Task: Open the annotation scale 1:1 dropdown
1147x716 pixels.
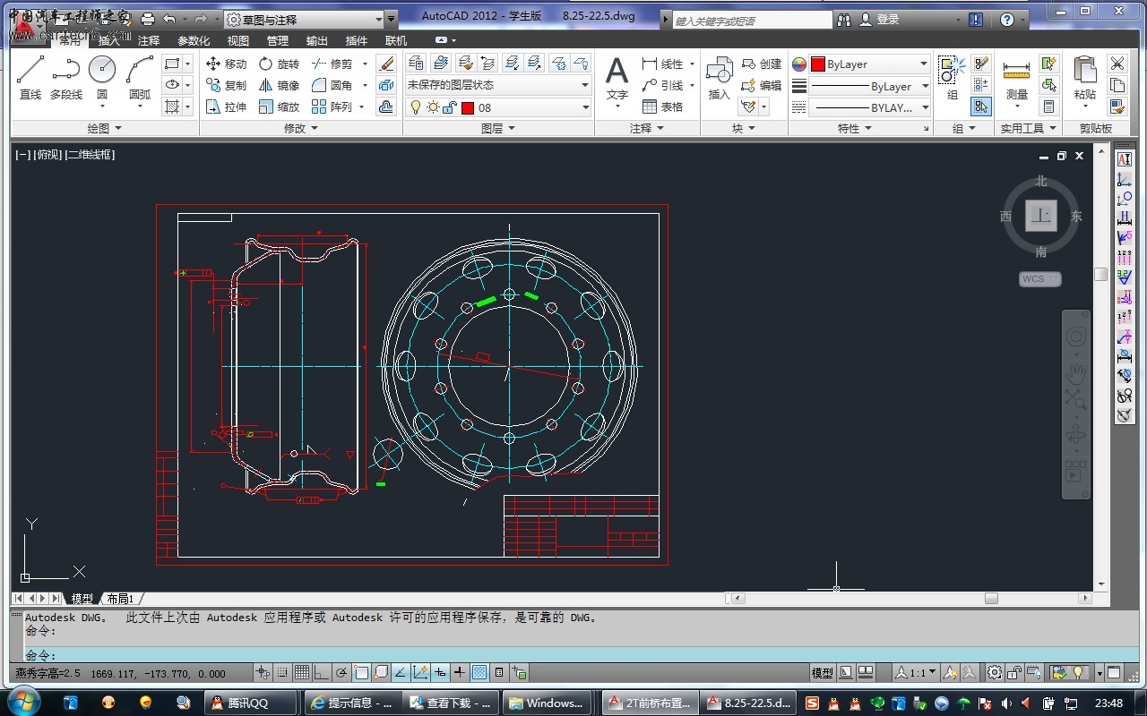Action: pos(917,672)
